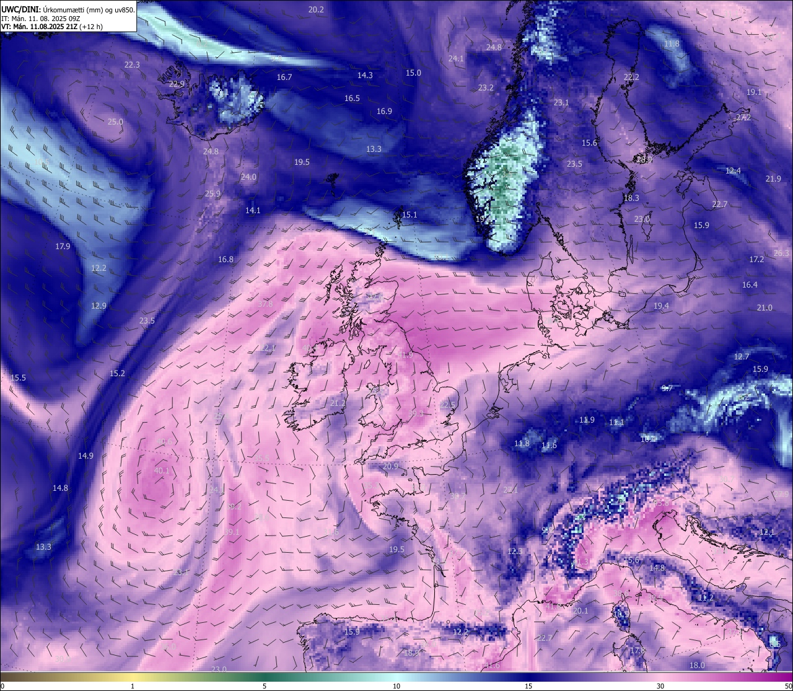Select the 12.3 value label

point(515,552)
